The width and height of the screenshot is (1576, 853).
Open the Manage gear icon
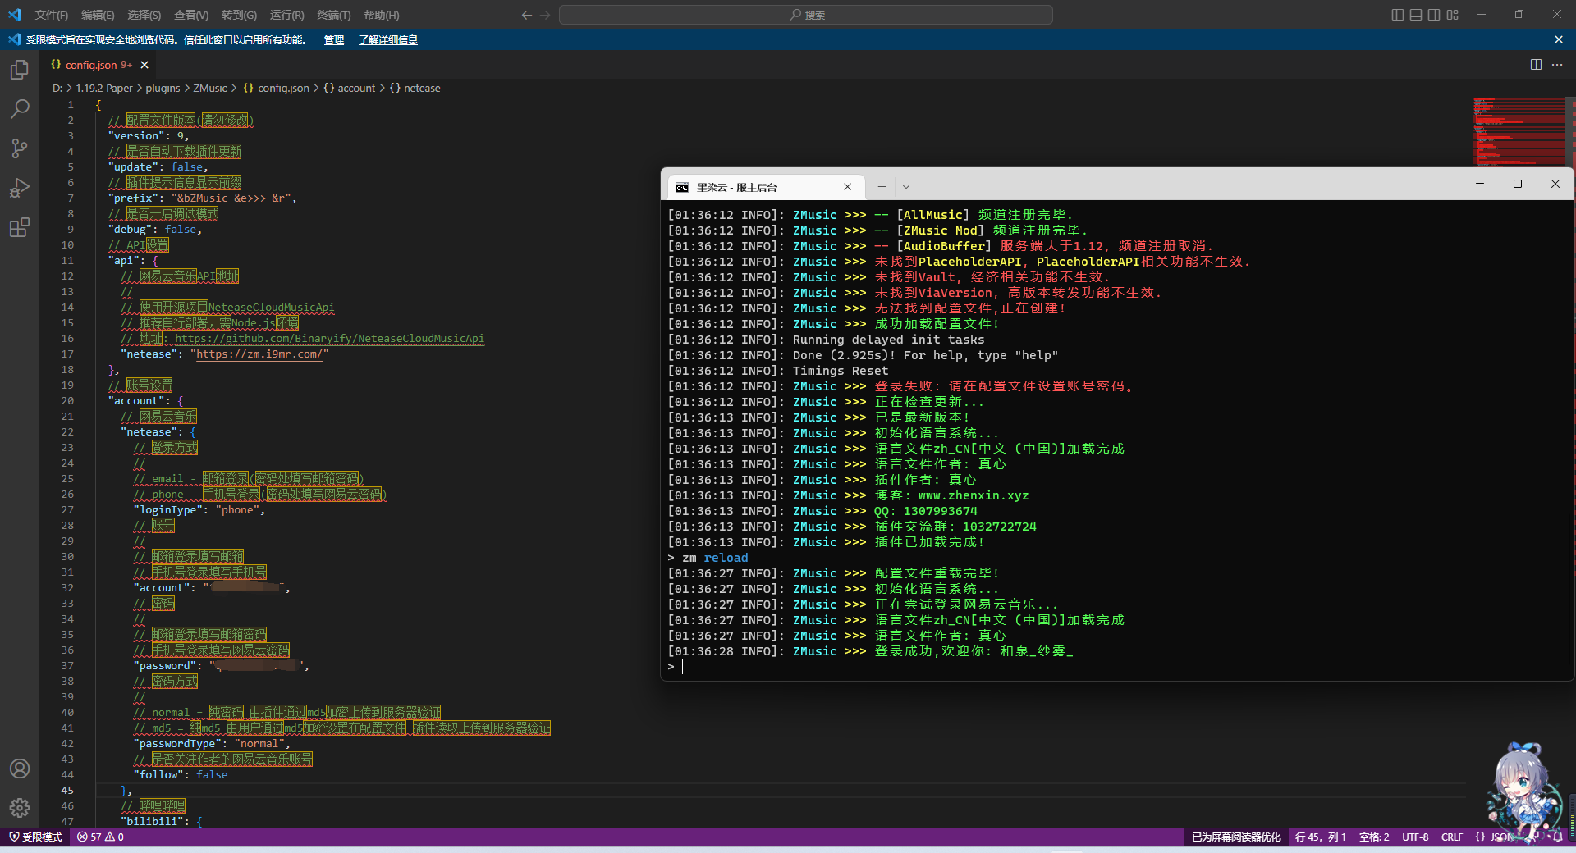click(x=20, y=808)
